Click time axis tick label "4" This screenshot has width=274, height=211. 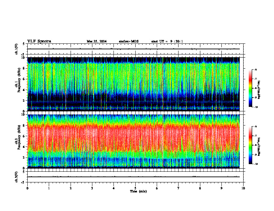[114, 188]
